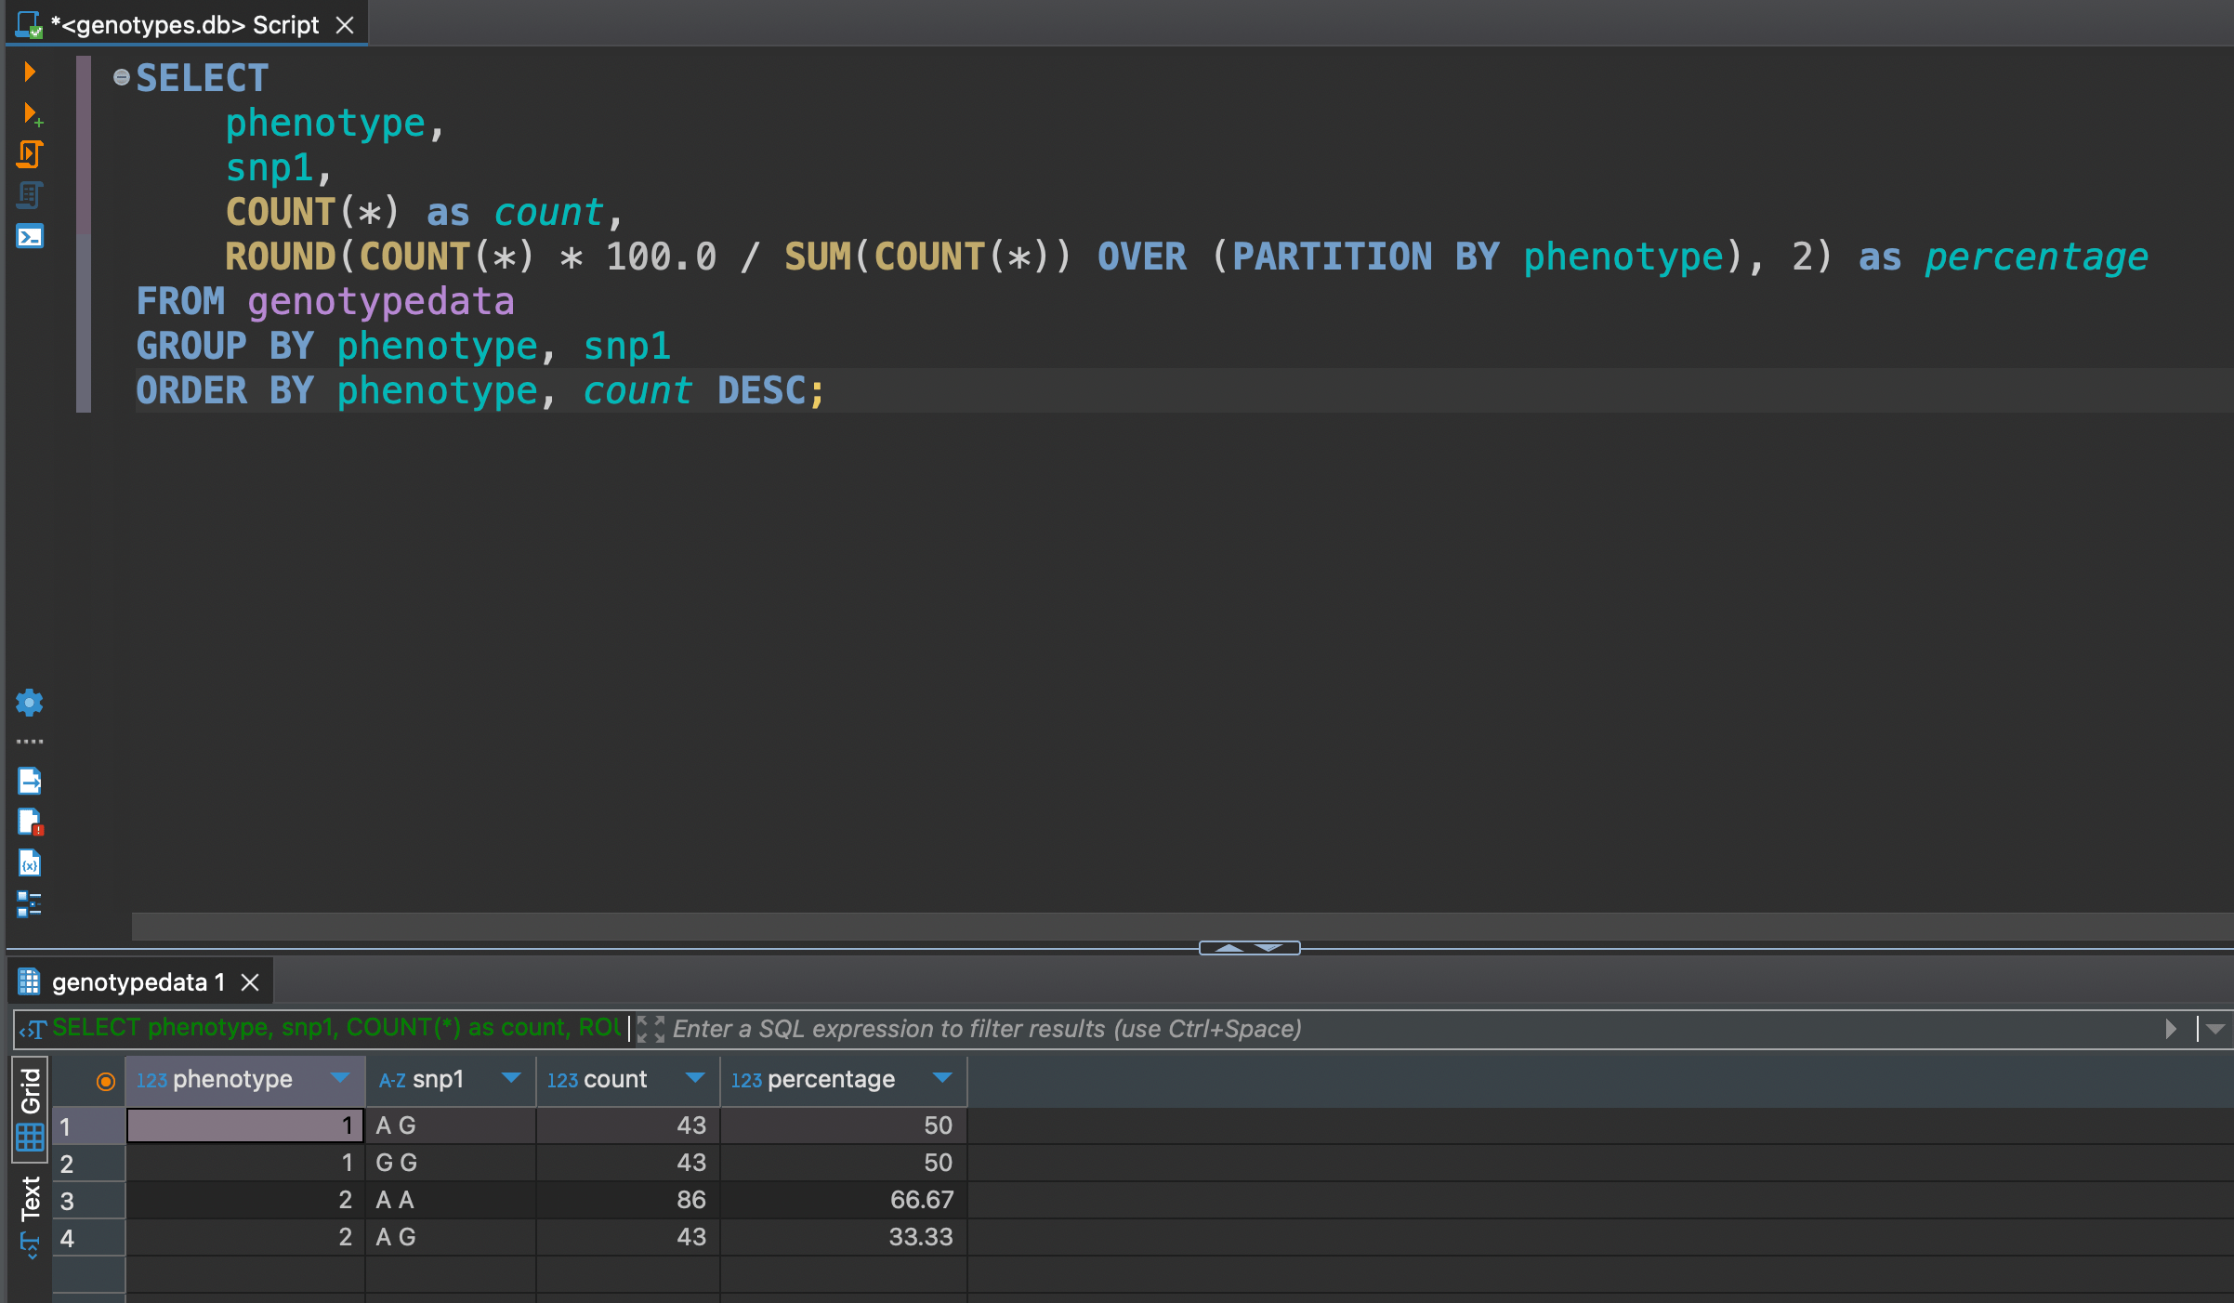Open percentage column filter dropdown
The height and width of the screenshot is (1303, 2234).
tap(942, 1080)
